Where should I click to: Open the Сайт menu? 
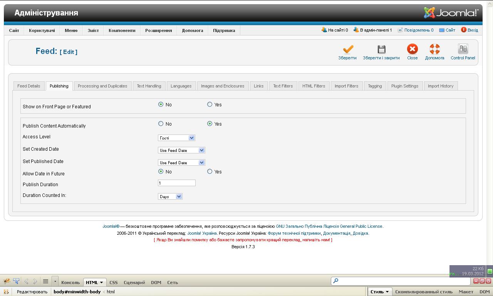point(14,30)
